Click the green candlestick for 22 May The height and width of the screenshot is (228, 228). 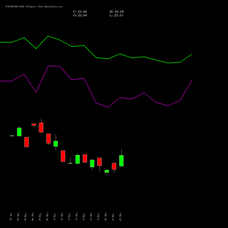pos(121,161)
